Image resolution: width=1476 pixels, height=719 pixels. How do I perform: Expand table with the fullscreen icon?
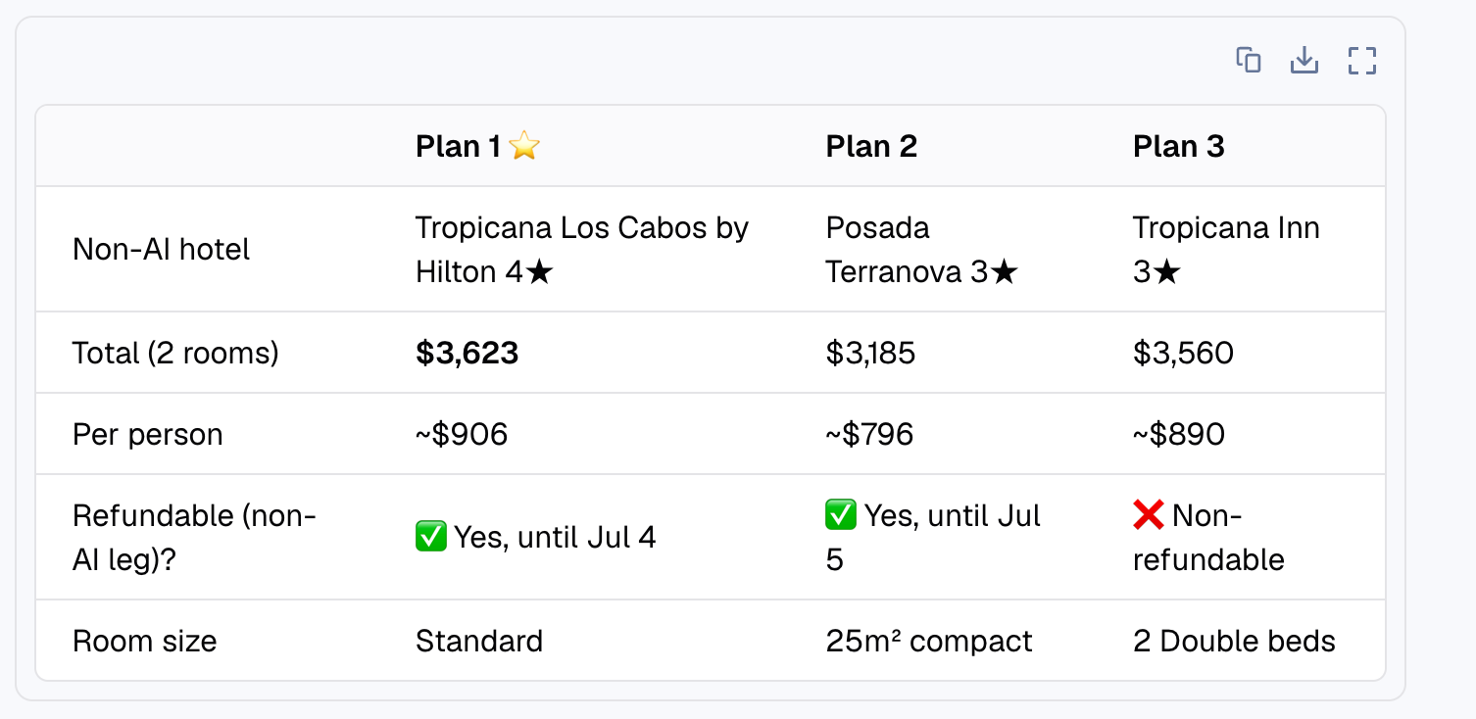point(1362,61)
